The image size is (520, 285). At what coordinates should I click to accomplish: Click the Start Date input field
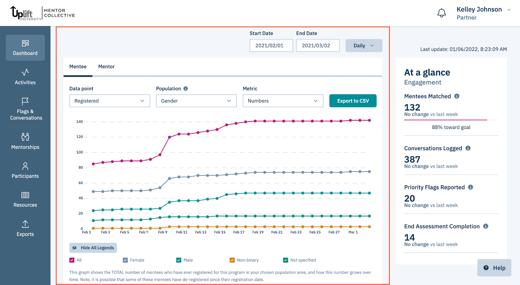pyautogui.click(x=271, y=45)
